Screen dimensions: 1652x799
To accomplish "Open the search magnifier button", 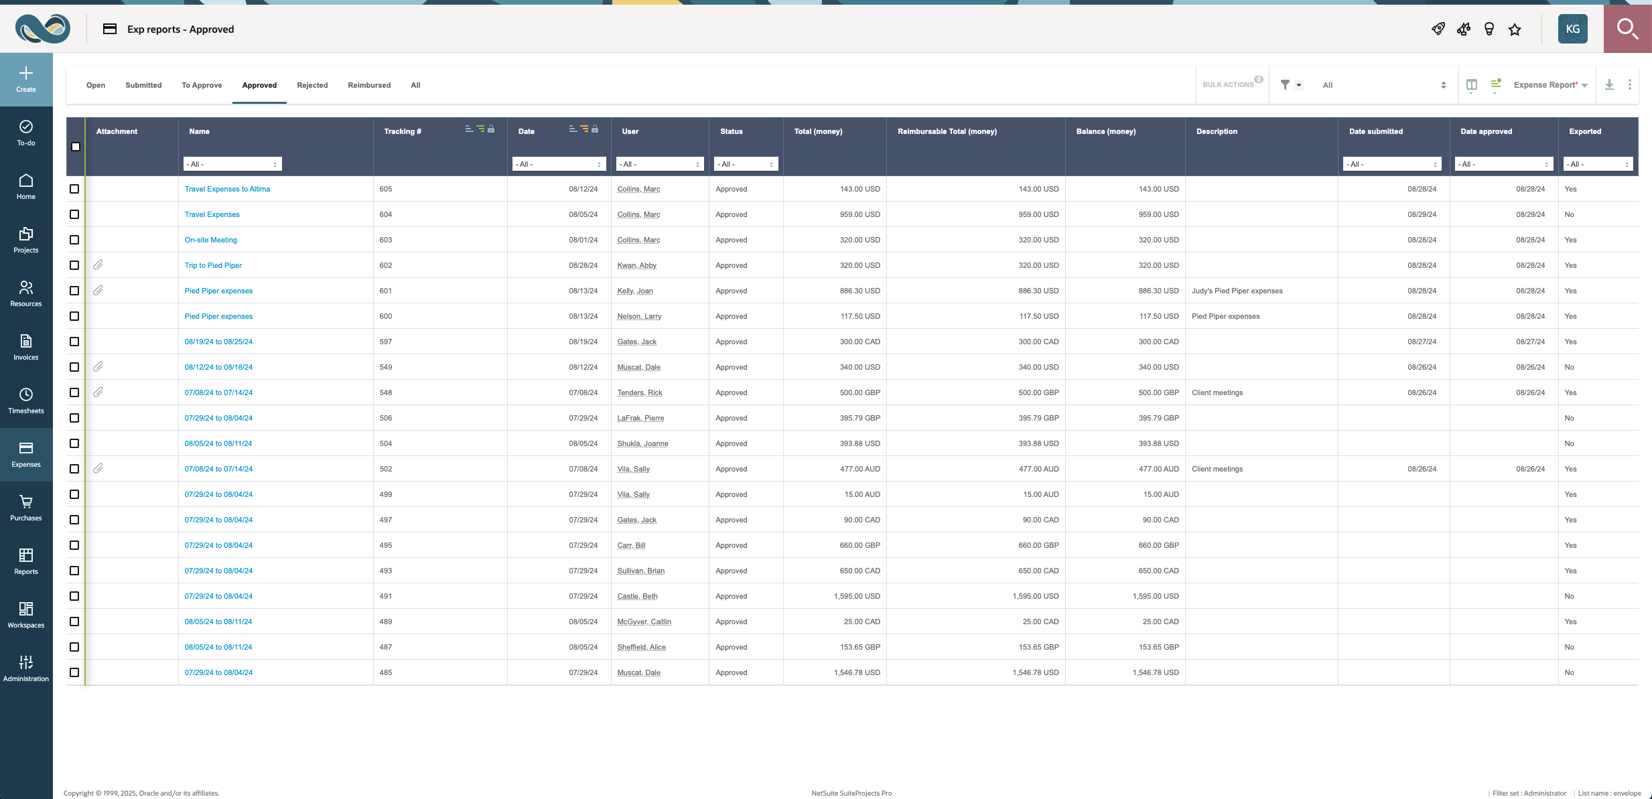I will [x=1627, y=29].
